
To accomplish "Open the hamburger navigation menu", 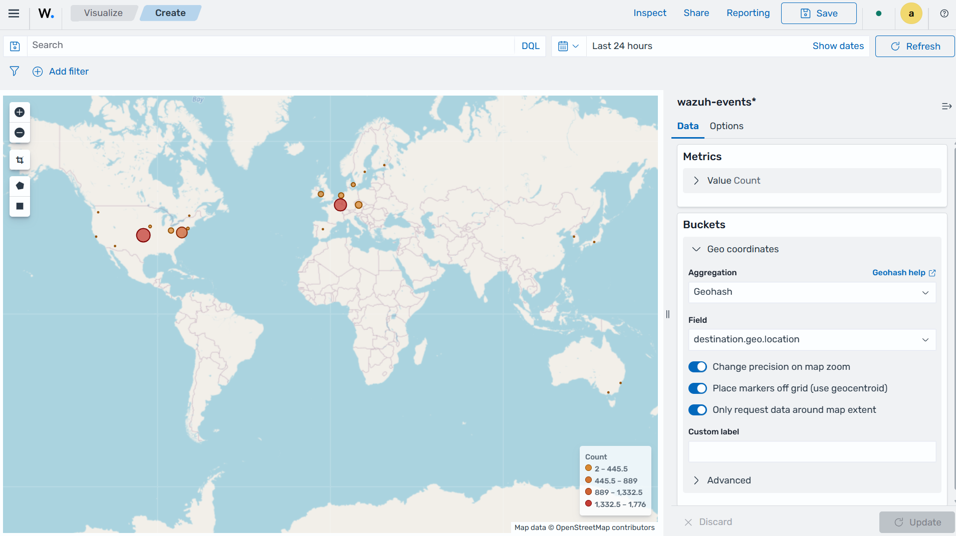I will pyautogui.click(x=14, y=14).
